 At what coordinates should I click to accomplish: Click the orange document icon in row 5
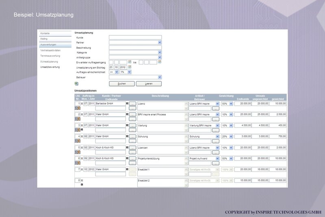(x=79, y=152)
